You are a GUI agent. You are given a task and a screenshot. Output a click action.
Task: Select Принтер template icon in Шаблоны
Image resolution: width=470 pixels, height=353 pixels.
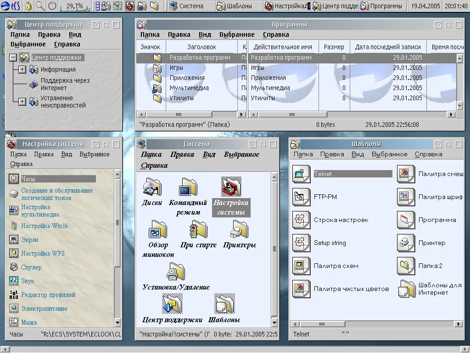406,243
